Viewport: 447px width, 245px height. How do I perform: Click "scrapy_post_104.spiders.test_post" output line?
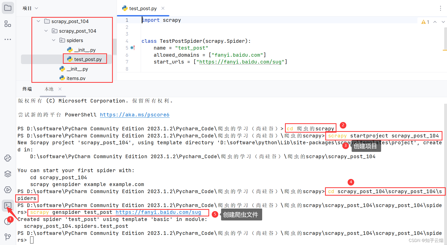pyautogui.click(x=76, y=226)
